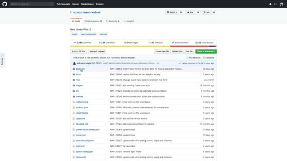Click Upload files button
The image size is (287, 161).
[x=177, y=51]
